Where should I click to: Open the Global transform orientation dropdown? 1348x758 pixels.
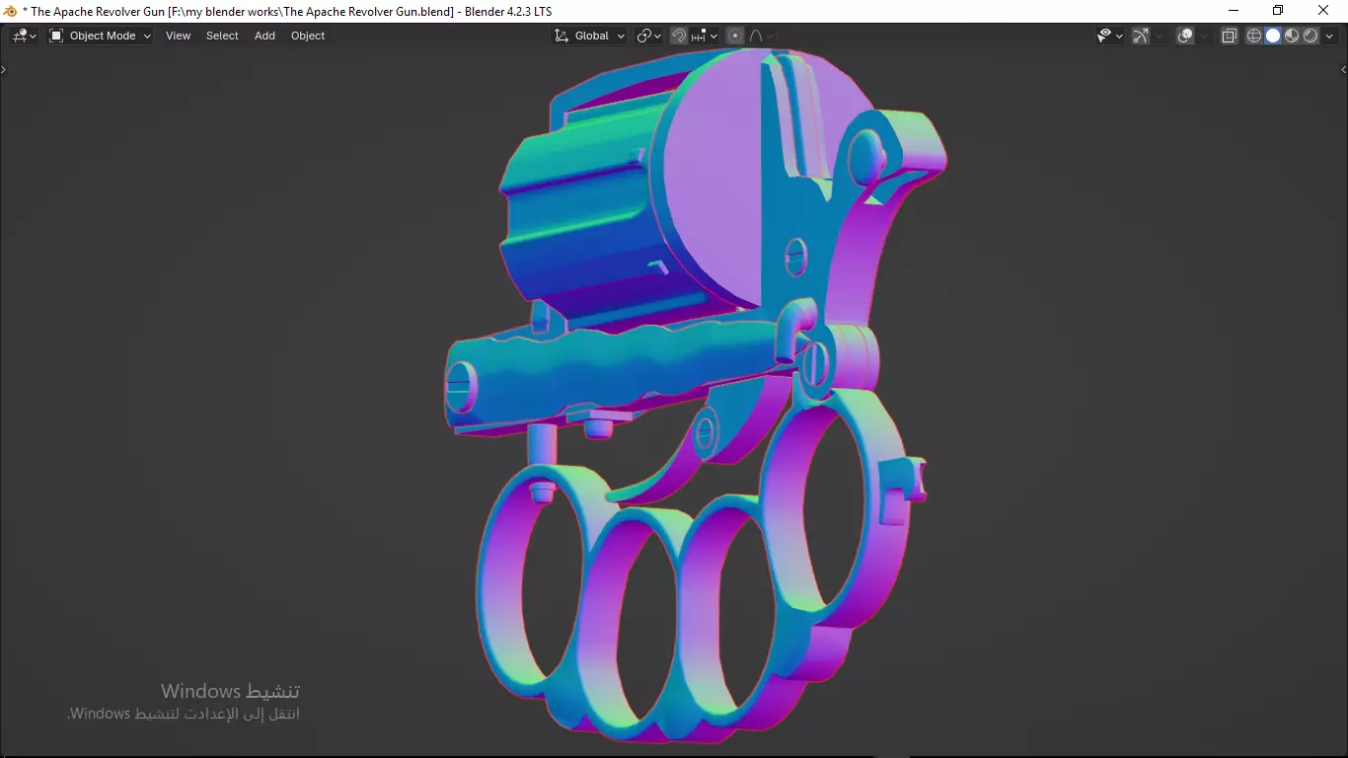tap(590, 36)
